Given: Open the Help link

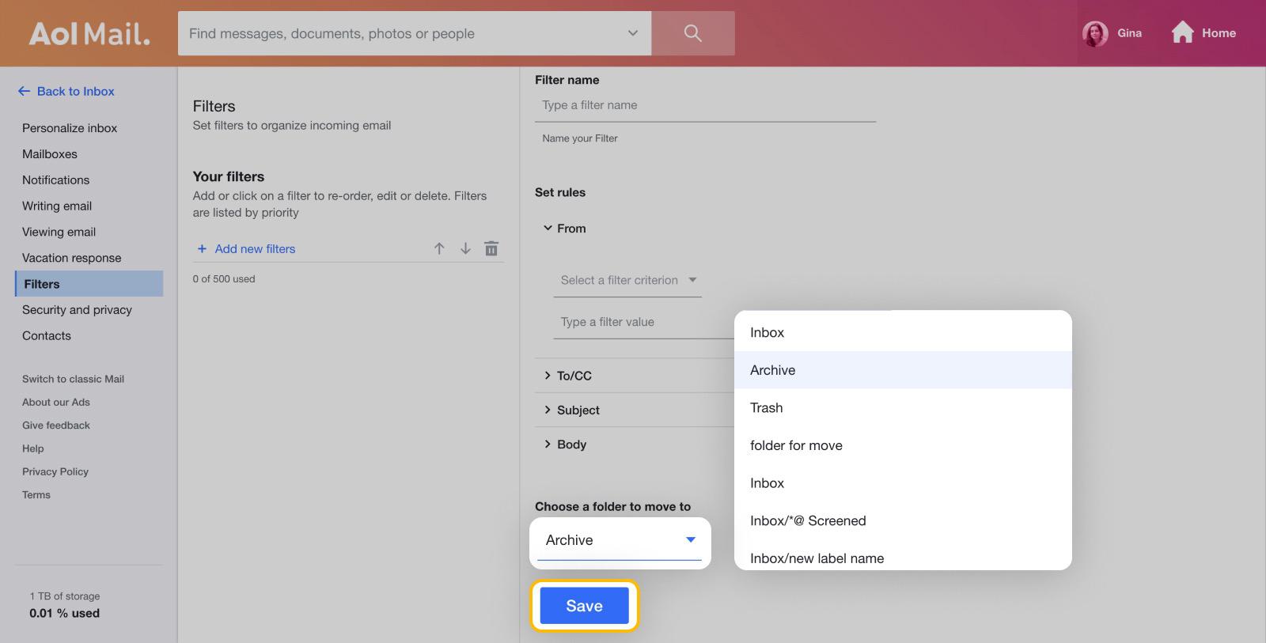Looking at the screenshot, I should tap(33, 448).
